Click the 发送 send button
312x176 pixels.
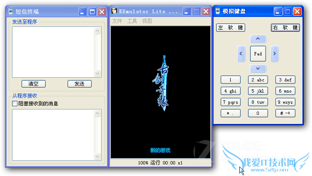(80, 84)
